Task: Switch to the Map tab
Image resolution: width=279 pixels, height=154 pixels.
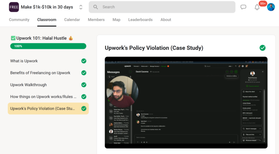Action: (116, 19)
